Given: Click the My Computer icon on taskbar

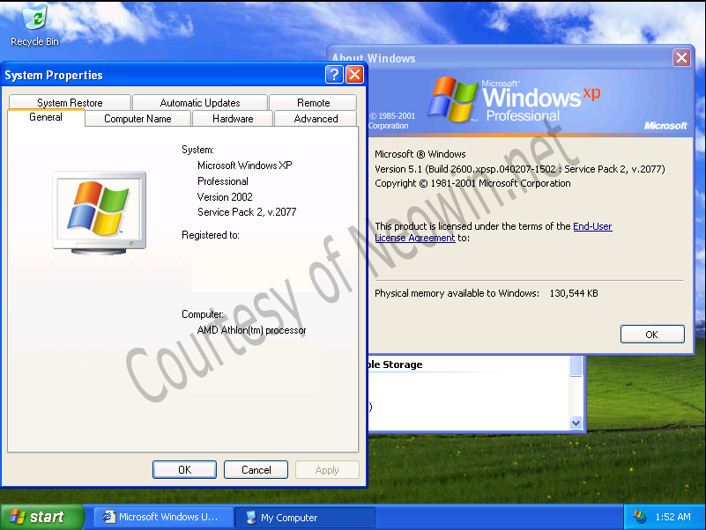Looking at the screenshot, I should [251, 518].
